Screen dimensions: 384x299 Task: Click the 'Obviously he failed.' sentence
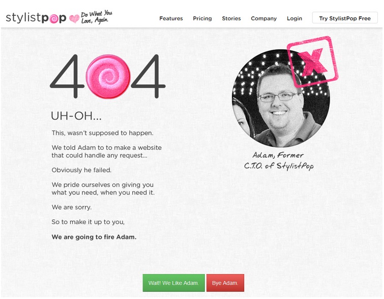[81, 170]
